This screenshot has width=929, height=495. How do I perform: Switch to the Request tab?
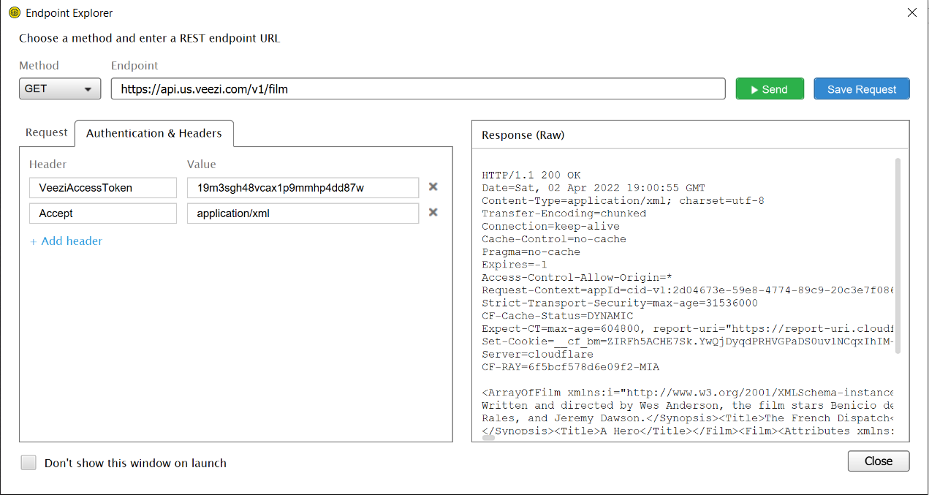coord(46,132)
